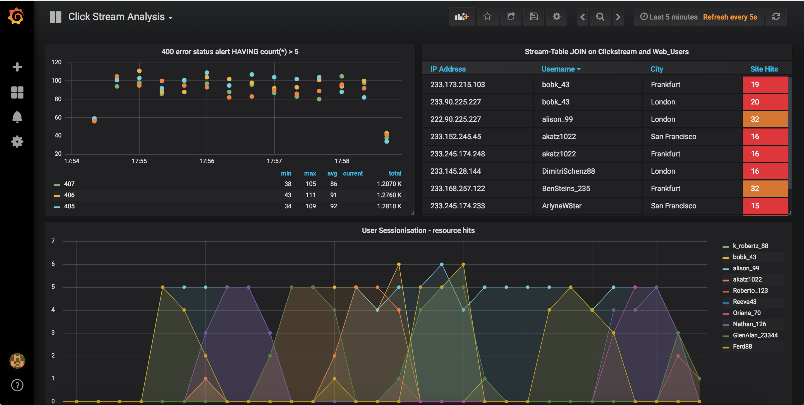Viewport: 804px width, 405px height.
Task: Toggle series 407 in legend
Action: (69, 184)
